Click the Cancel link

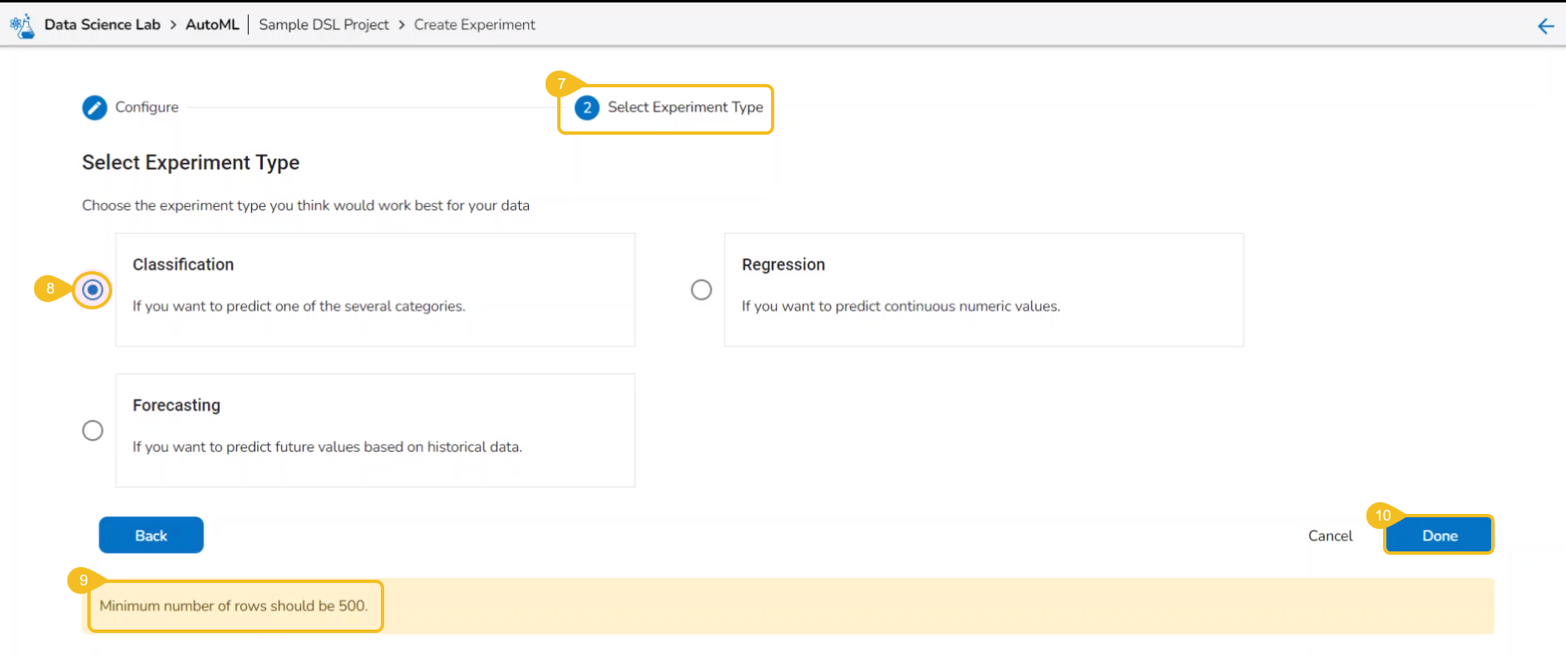(1330, 536)
